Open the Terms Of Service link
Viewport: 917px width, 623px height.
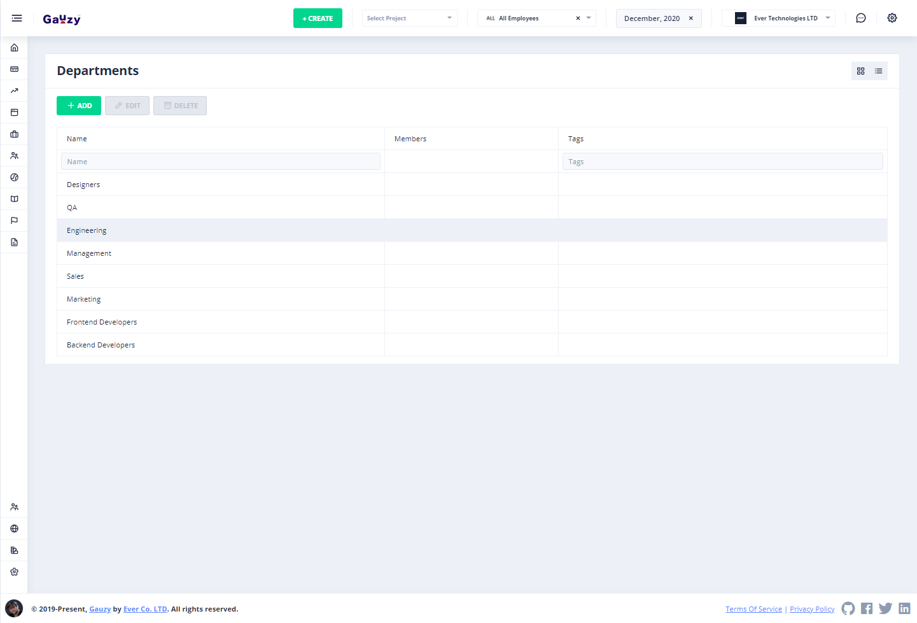point(753,609)
